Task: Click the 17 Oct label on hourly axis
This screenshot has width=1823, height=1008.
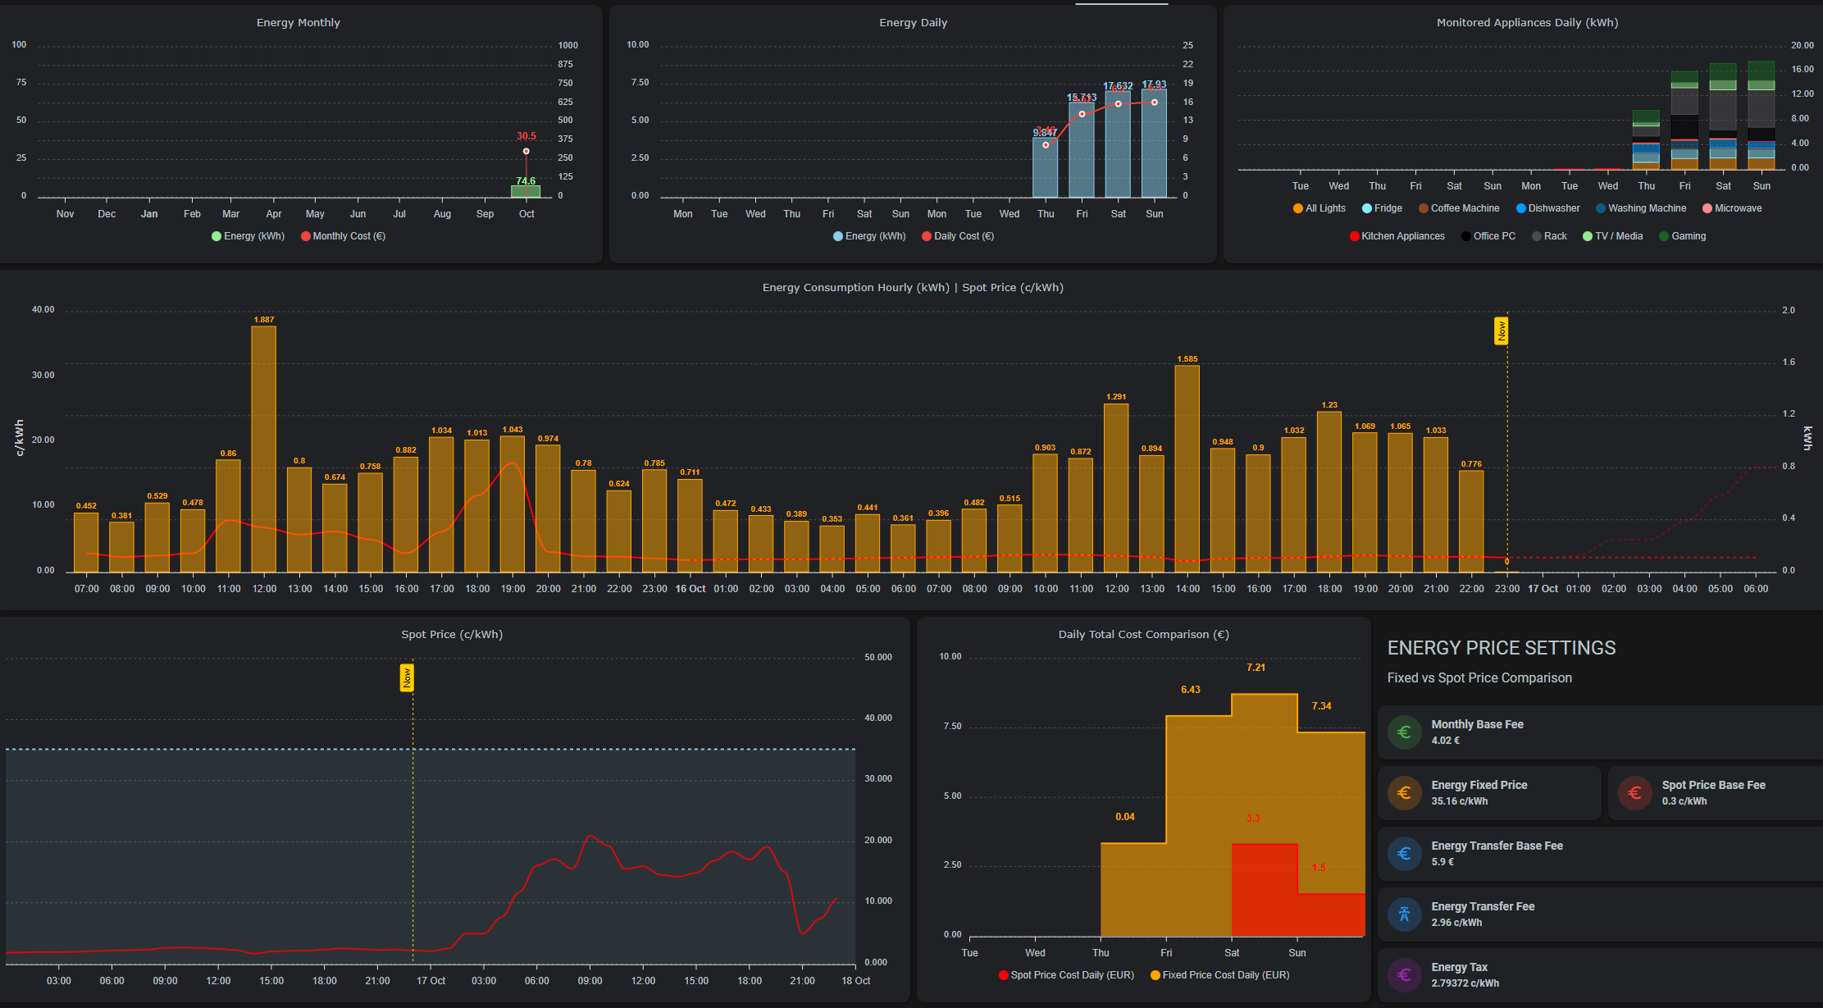Action: click(1543, 589)
